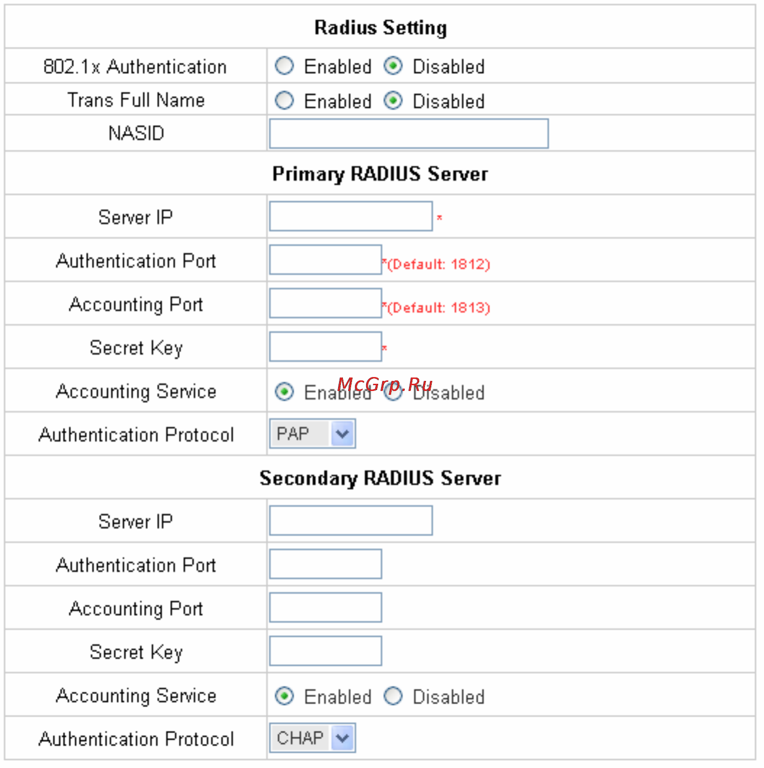
Task: Click Primary Accounting Port input box
Action: [x=325, y=303]
